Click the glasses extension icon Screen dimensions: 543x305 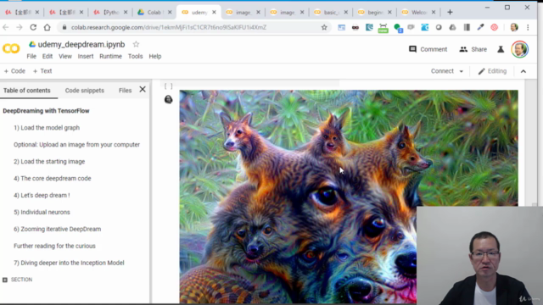355,27
